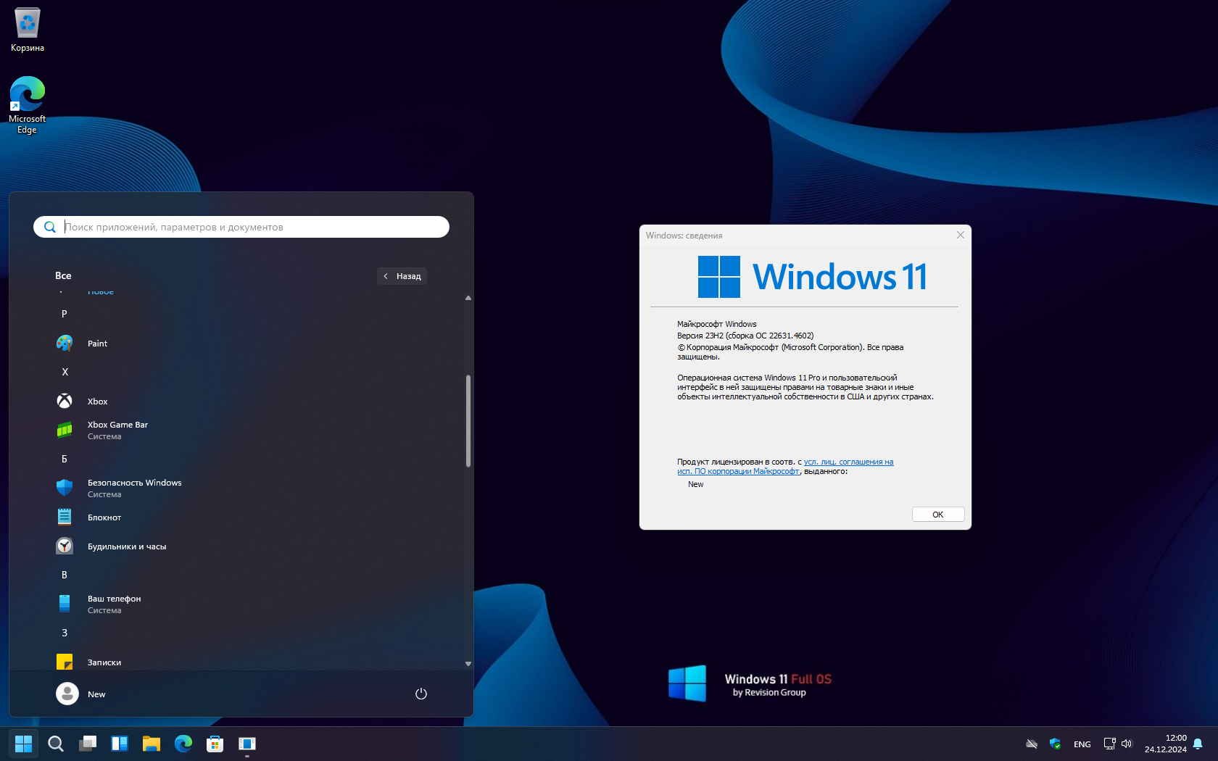The height and width of the screenshot is (761, 1218).
Task: Open Microsoft Store from taskbar
Action: pyautogui.click(x=215, y=744)
